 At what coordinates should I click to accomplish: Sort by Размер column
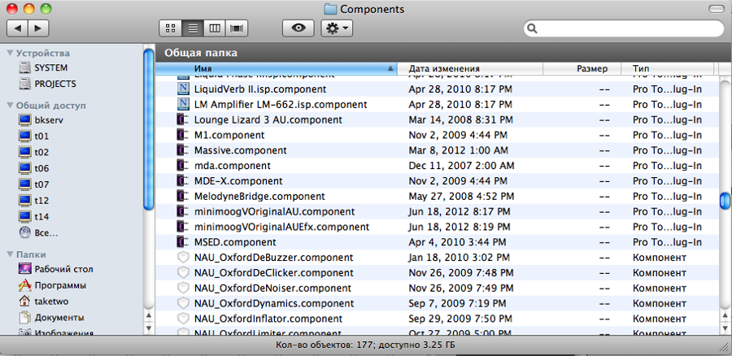582,68
